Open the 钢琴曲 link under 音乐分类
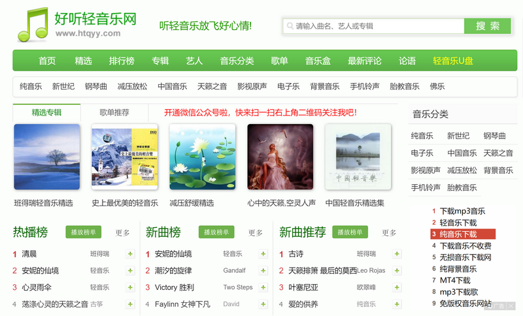 tap(495, 136)
